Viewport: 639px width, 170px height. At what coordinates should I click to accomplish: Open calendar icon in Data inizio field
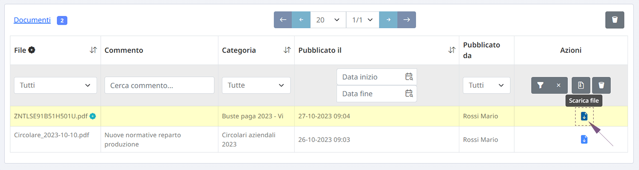tap(409, 77)
